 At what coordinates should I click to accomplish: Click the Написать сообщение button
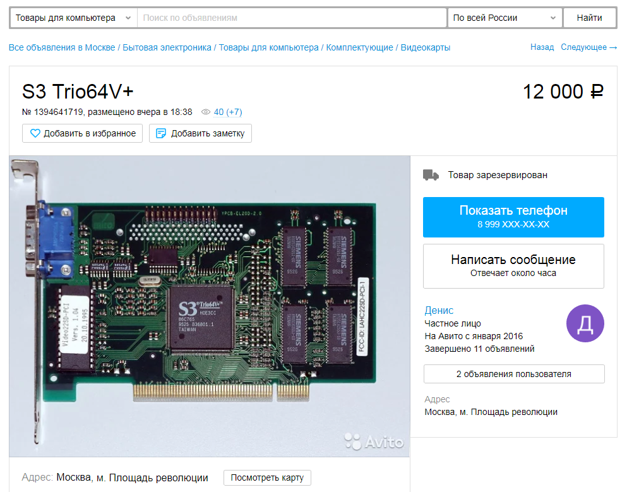(x=513, y=266)
